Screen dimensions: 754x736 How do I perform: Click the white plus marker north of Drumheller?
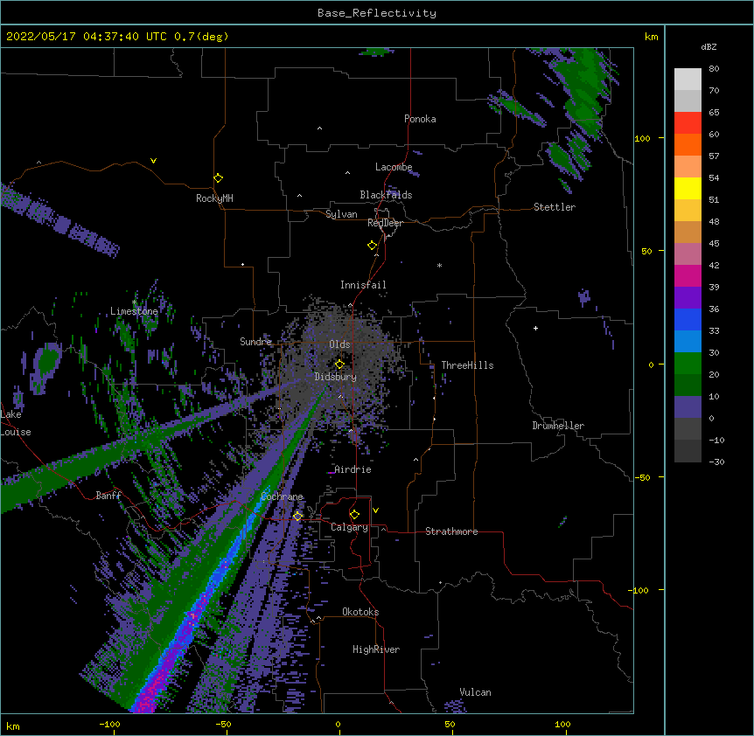[x=535, y=328]
